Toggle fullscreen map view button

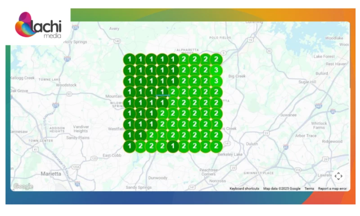click(338, 176)
